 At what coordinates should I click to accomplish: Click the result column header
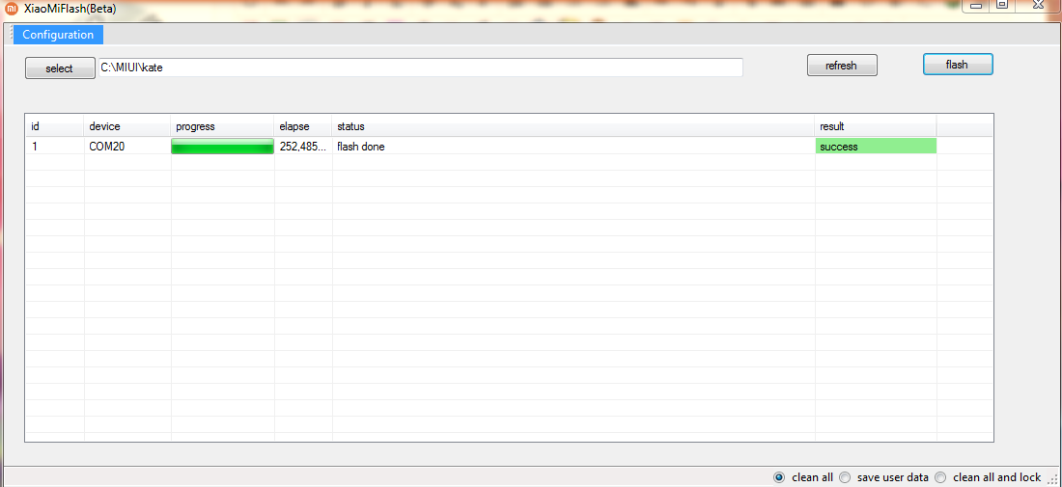(x=876, y=126)
